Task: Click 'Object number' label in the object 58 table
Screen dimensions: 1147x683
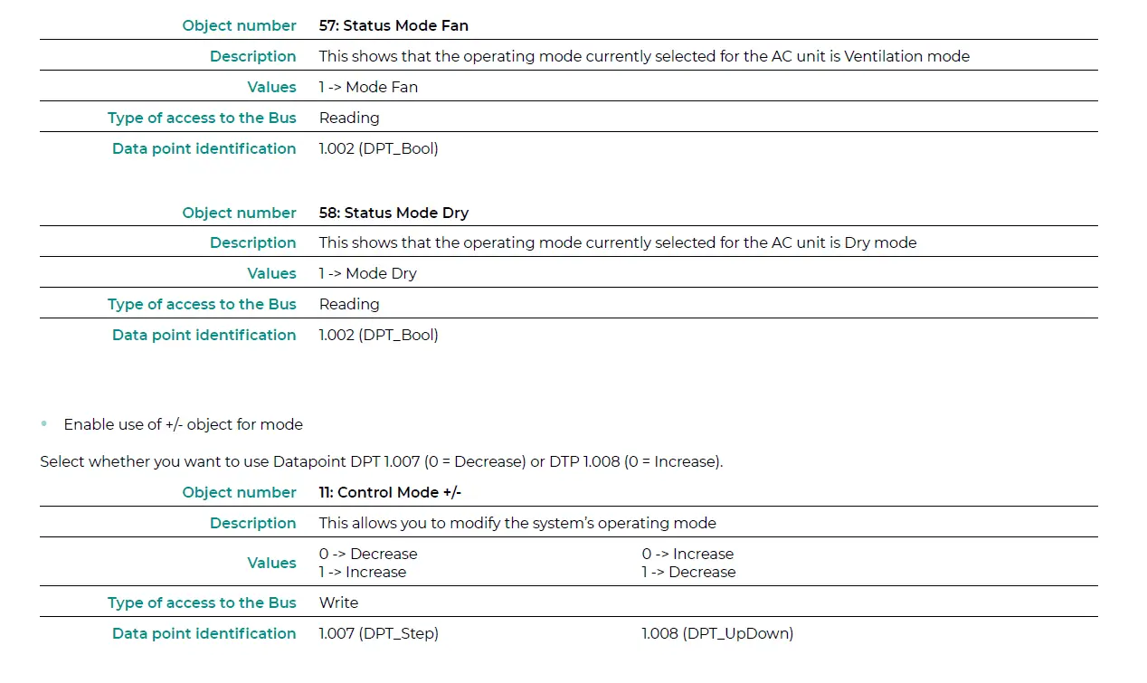Action: point(239,213)
